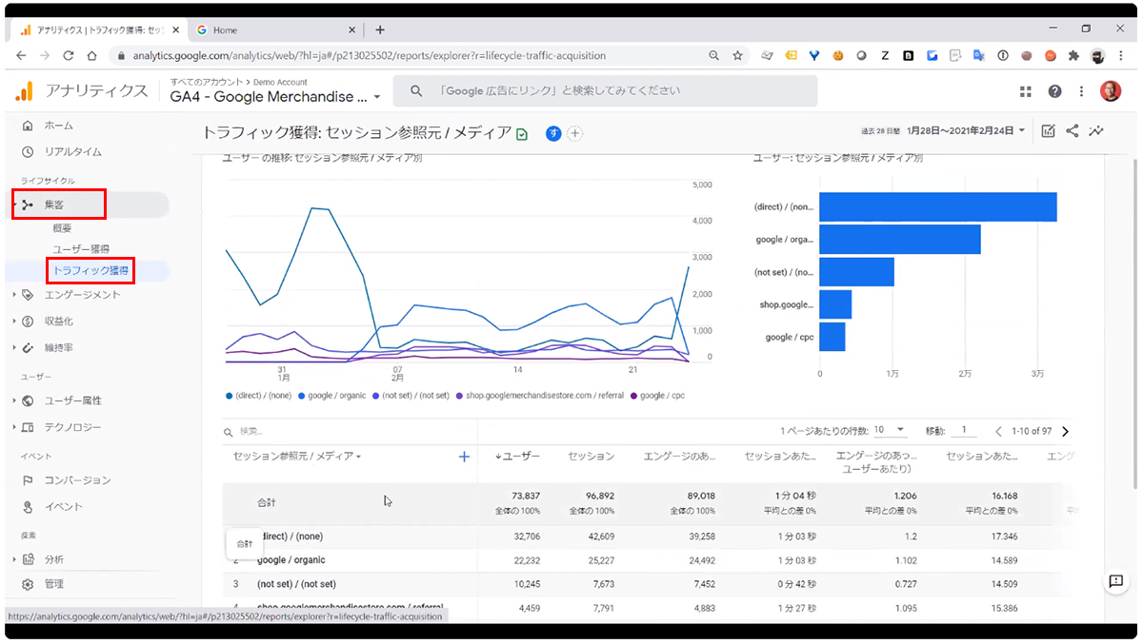1143x644 pixels.
Task: Click the Google Translate extension icon
Action: (x=979, y=56)
